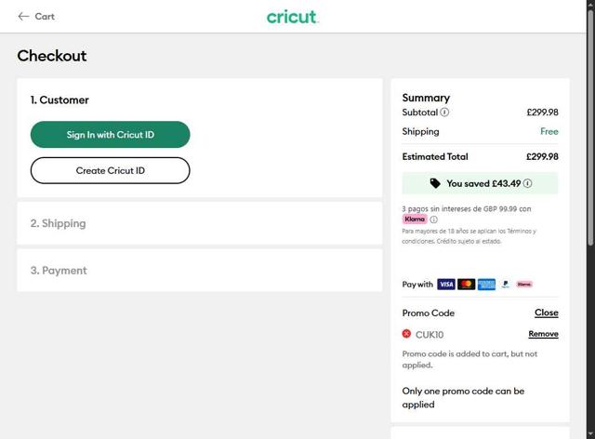Click the Mastercard payment icon
This screenshot has width=595, height=439.
(x=467, y=285)
